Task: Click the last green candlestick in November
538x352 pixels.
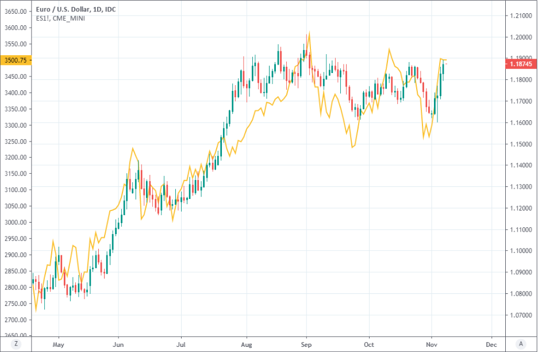Action: (444, 71)
